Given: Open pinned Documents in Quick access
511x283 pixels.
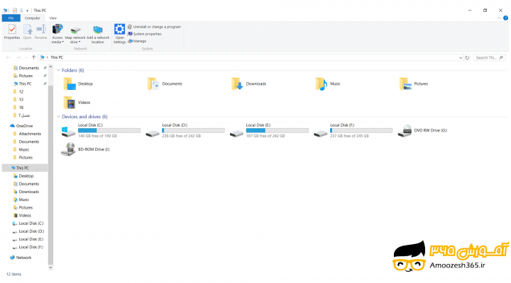Looking at the screenshot, I should [28, 68].
